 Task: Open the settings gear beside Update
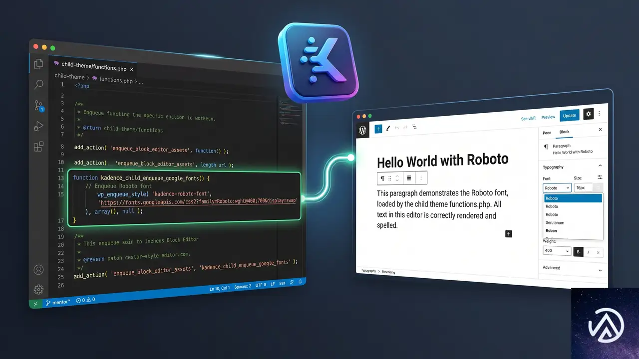click(588, 114)
